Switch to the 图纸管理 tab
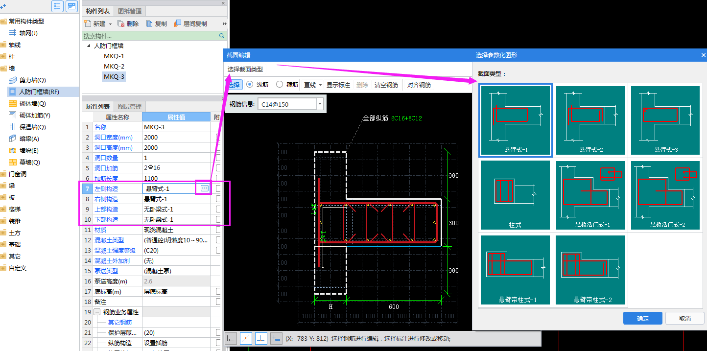This screenshot has height=351, width=707. coord(130,11)
